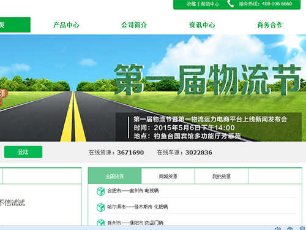Go to the green 首页 navigation item
The height and width of the screenshot is (230, 306).
(x=15, y=25)
